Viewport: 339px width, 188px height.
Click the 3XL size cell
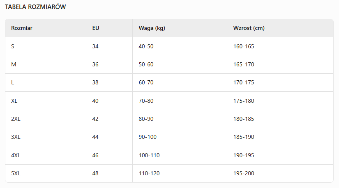tap(16, 137)
